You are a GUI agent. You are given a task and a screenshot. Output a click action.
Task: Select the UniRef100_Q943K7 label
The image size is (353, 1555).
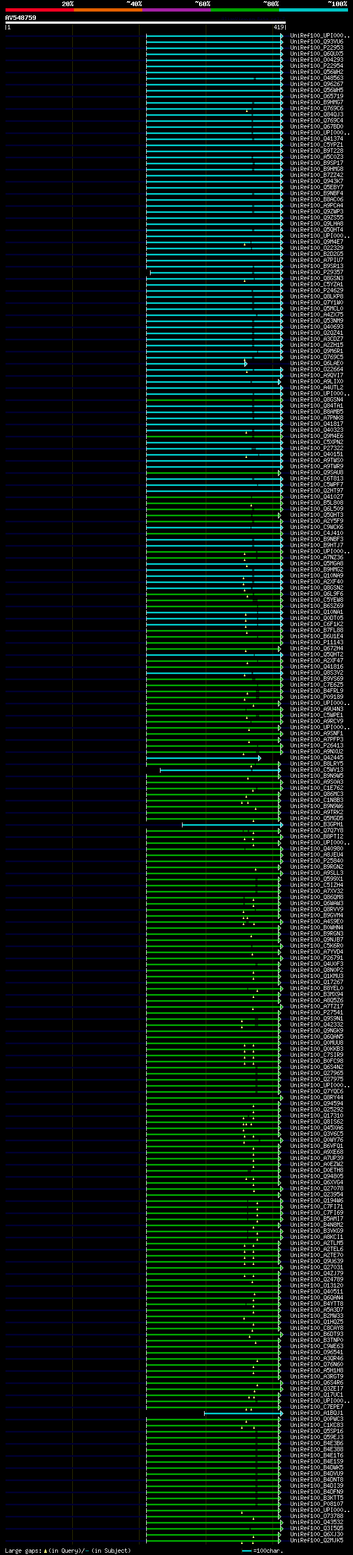pos(317,181)
